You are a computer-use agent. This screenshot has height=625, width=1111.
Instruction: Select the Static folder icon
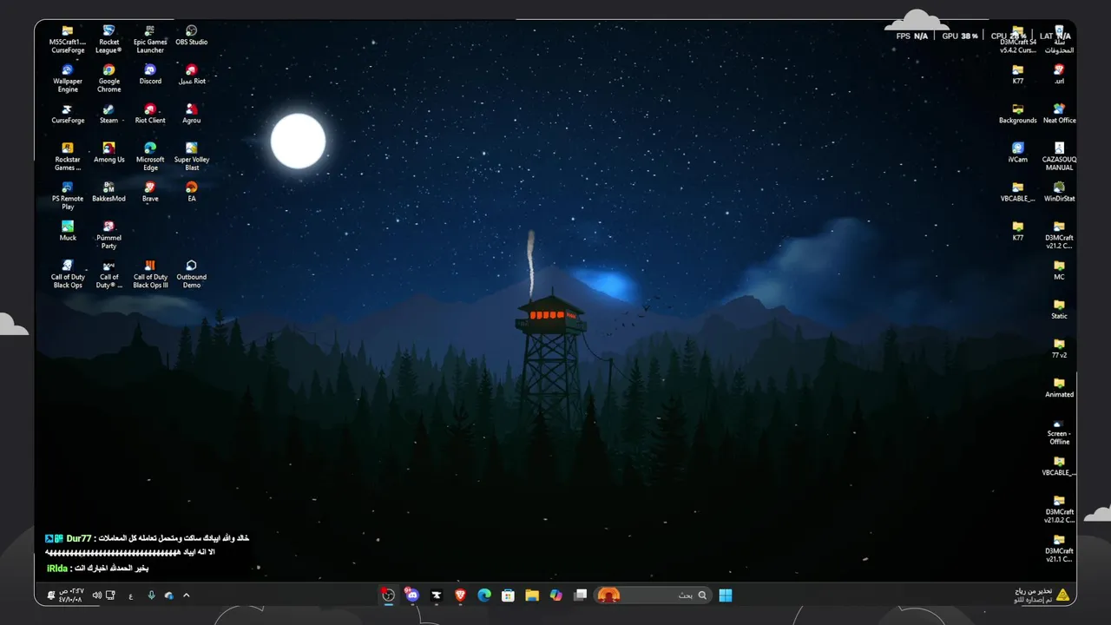(x=1059, y=309)
